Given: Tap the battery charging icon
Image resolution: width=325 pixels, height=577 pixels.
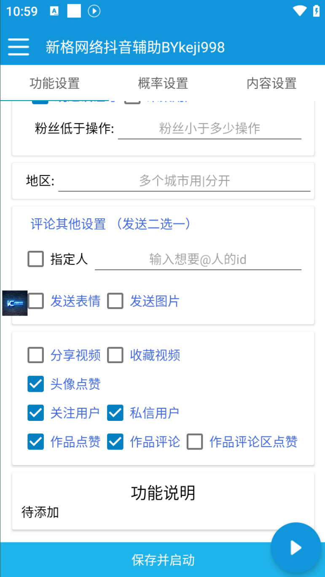Looking at the screenshot, I should 316,11.
